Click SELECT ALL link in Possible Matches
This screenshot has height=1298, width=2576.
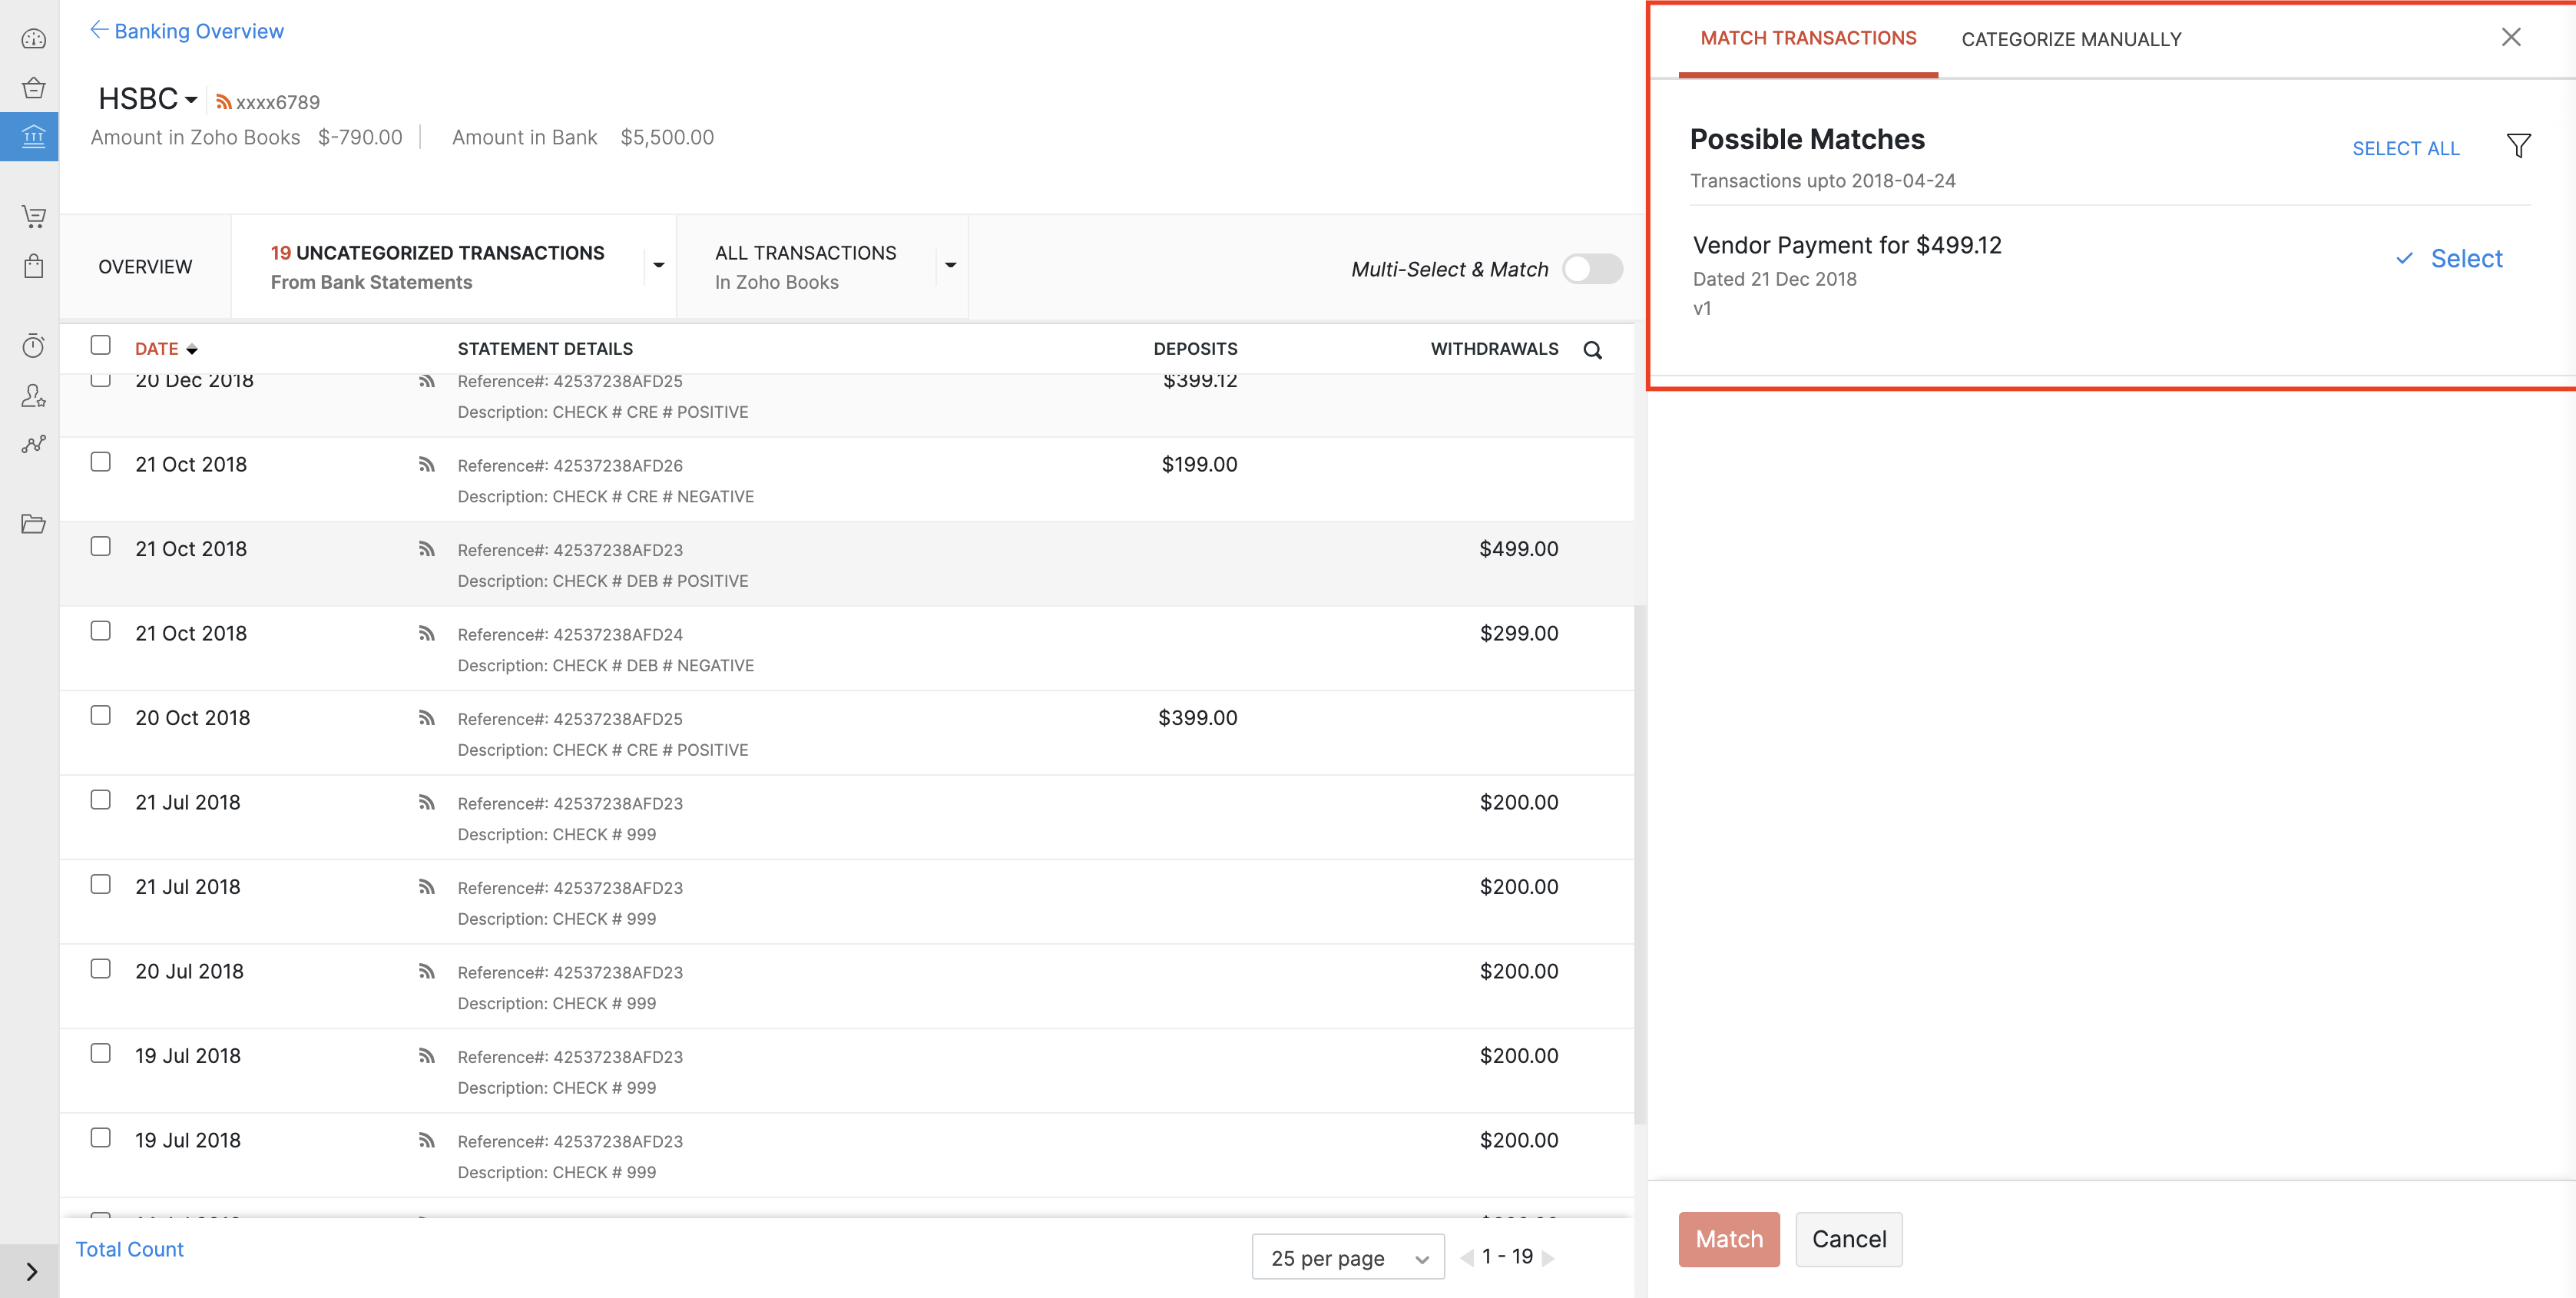pyautogui.click(x=2405, y=147)
